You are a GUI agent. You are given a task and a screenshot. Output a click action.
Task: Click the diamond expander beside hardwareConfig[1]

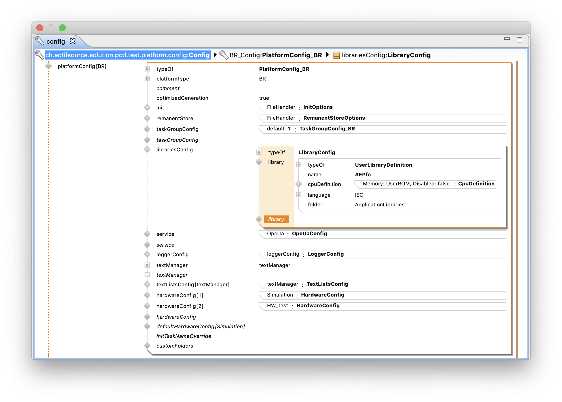pyautogui.click(x=147, y=295)
